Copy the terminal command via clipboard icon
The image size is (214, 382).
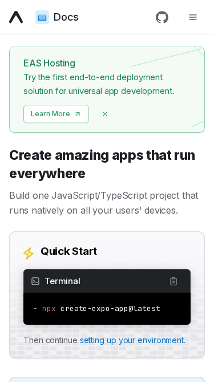(173, 281)
